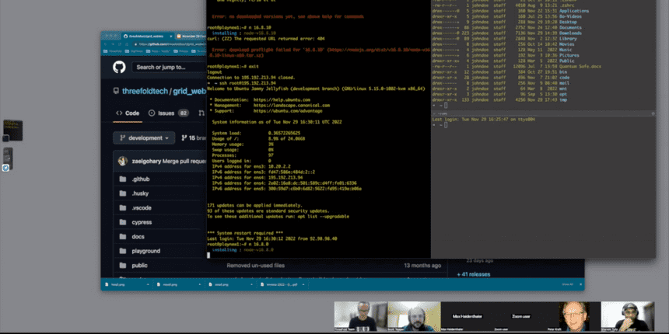
Task: Select the ThreeFold Team video tile
Action: [x=360, y=317]
